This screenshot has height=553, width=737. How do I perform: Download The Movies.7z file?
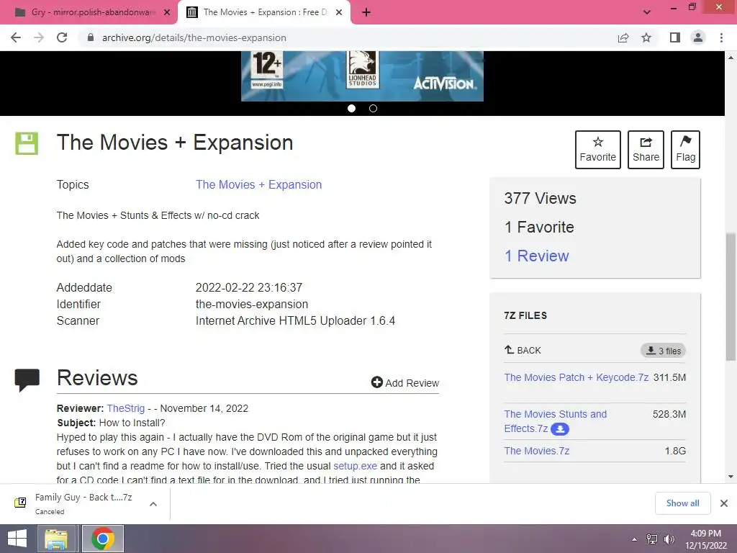(x=537, y=451)
